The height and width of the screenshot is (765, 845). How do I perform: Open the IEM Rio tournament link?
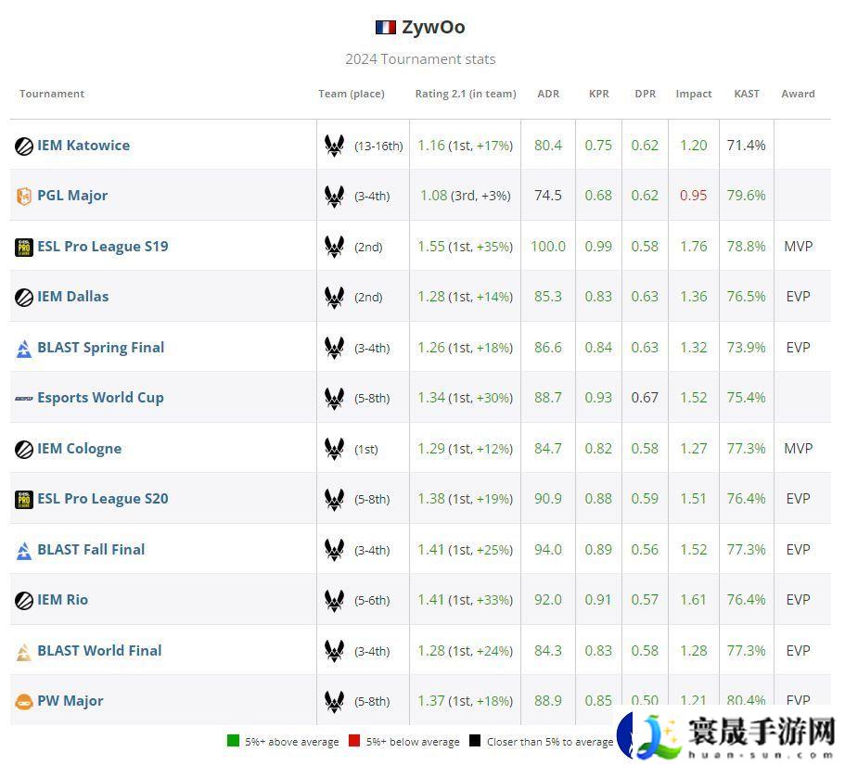[63, 600]
